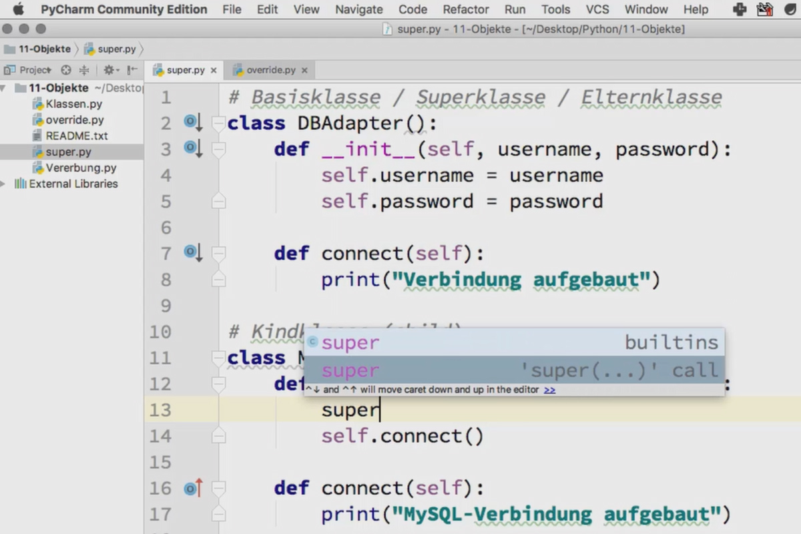This screenshot has height=534, width=801.
Task: Expand External Libraries node arrow
Action: tap(3, 184)
